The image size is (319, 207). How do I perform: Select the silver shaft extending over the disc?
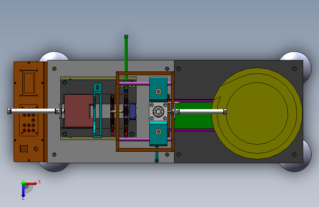point(201,112)
